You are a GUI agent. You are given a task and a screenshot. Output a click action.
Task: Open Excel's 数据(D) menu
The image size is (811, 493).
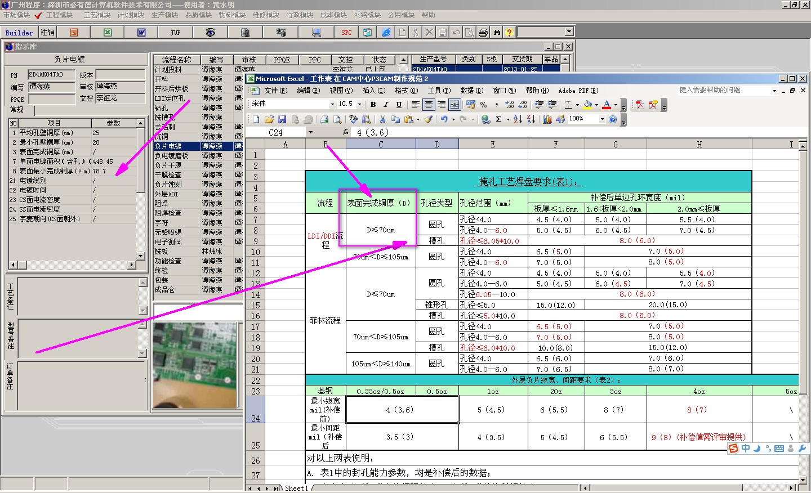471,91
